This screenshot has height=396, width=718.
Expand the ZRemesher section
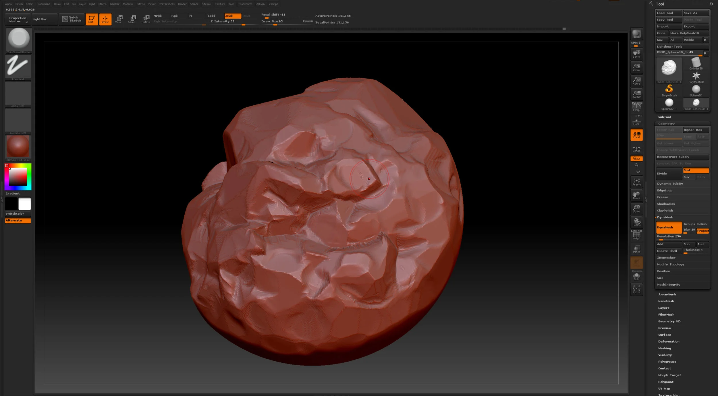[x=666, y=258]
